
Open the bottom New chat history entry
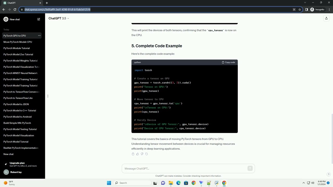pyautogui.click(x=22, y=154)
